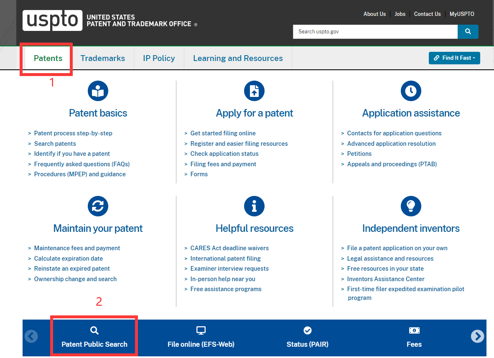Open the Learning and Resources tab
The height and width of the screenshot is (358, 494).
click(238, 58)
